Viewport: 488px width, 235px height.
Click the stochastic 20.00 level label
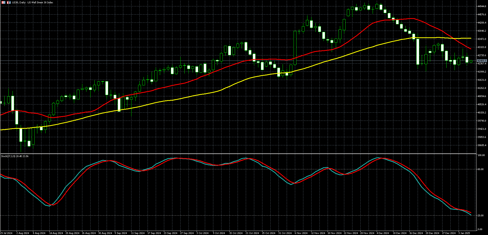coord(480,216)
